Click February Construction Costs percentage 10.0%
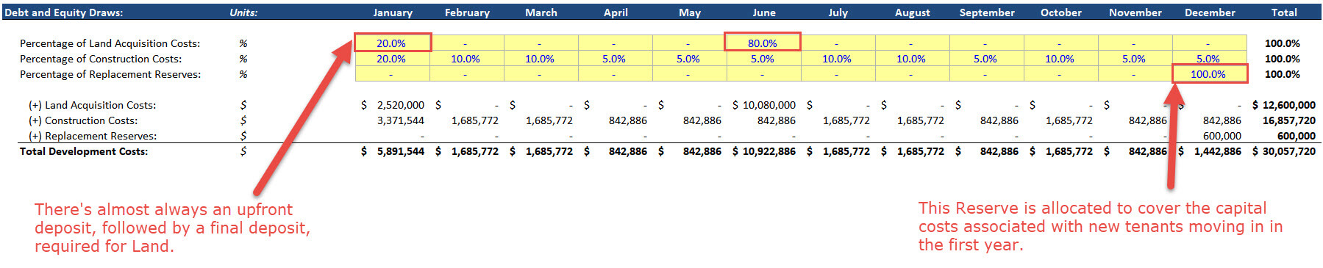The width and height of the screenshot is (1323, 268). (466, 59)
